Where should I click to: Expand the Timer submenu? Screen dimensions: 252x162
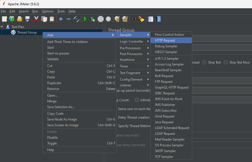tap(133, 66)
